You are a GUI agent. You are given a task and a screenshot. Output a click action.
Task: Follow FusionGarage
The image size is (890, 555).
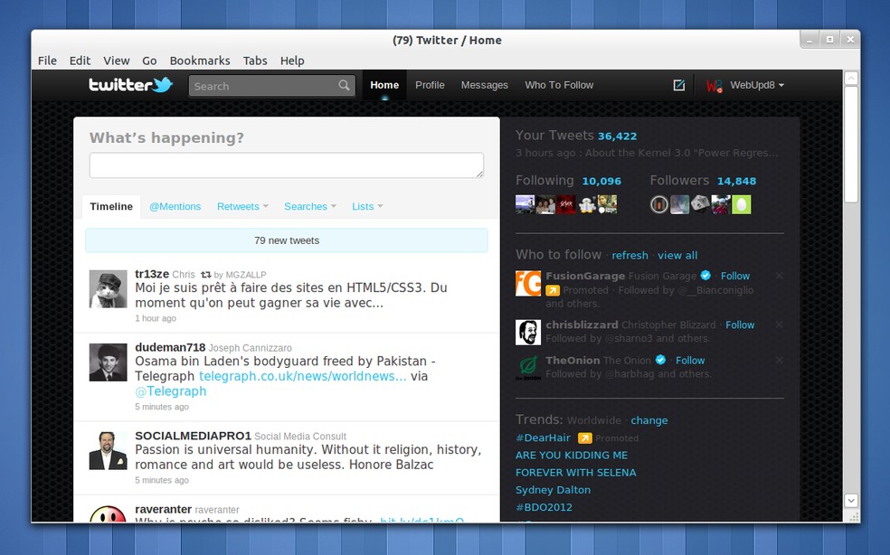[735, 276]
